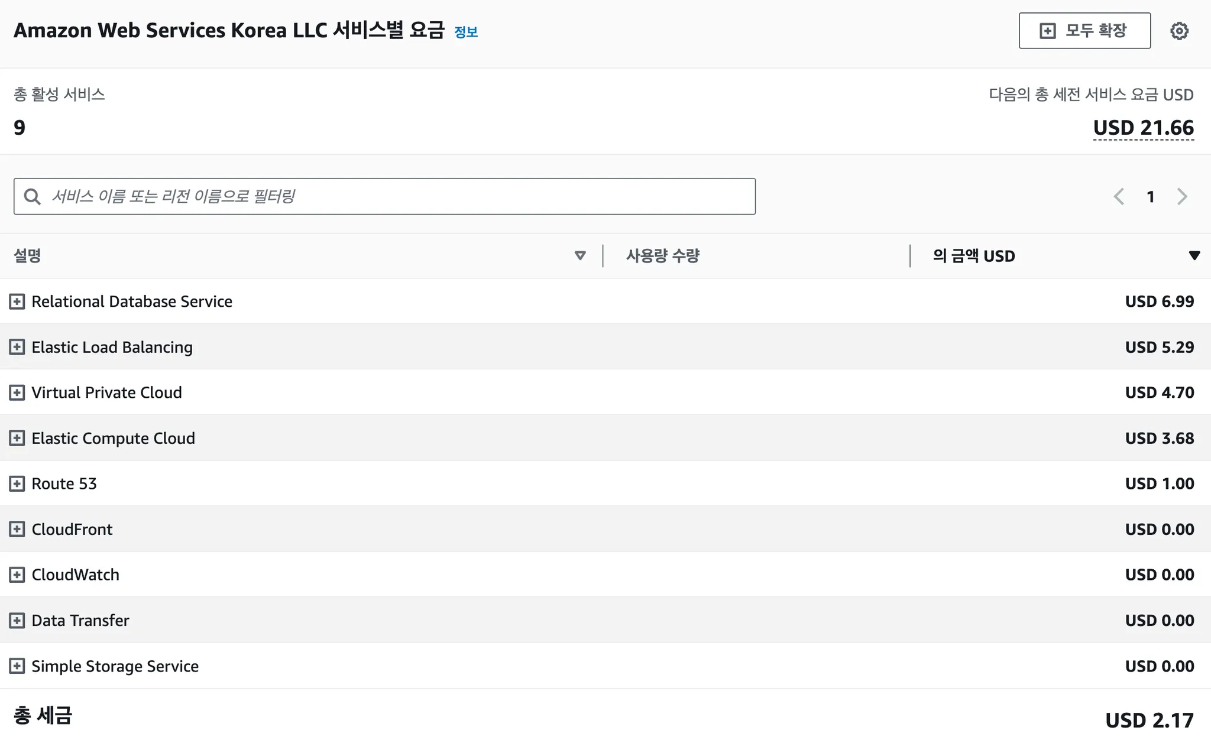
Task: Go to the previous page arrow
Action: pyautogui.click(x=1119, y=196)
